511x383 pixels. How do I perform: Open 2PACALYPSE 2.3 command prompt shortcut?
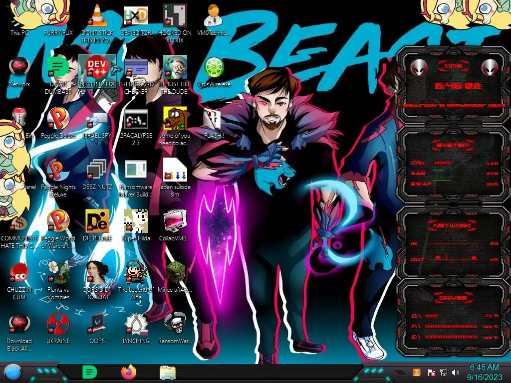[136, 126]
